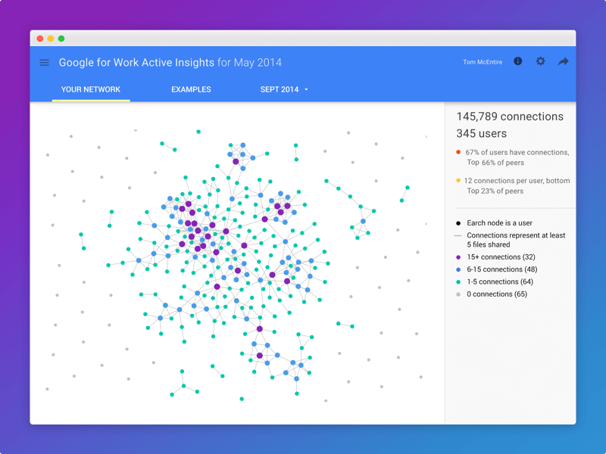Click the info circle icon
The image size is (606, 454).
click(518, 61)
